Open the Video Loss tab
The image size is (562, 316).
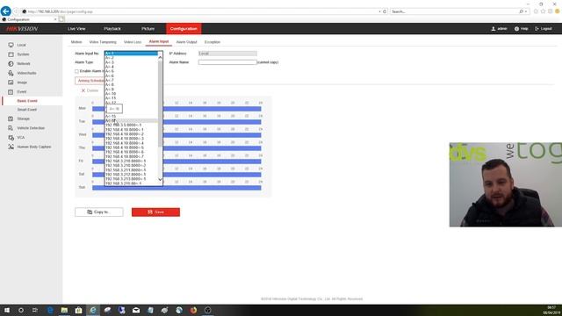tap(133, 42)
